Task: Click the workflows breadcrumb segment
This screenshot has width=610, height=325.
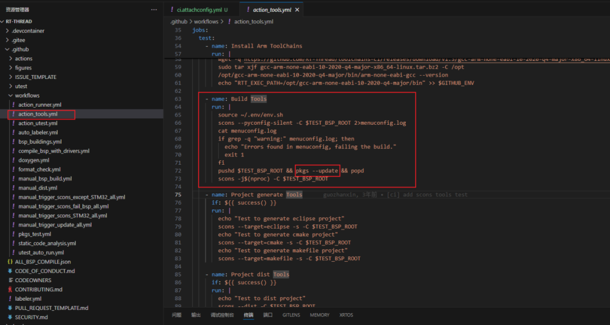Action: [206, 22]
